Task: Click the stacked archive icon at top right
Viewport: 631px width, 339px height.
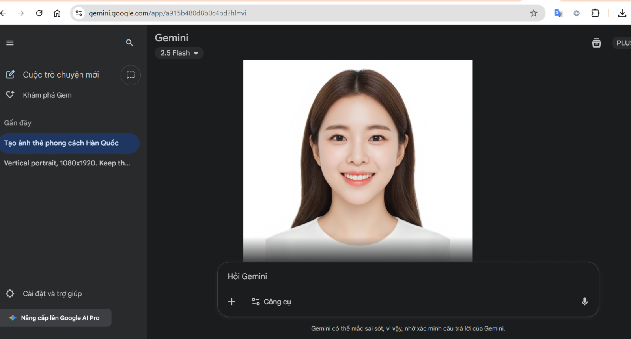Action: tap(596, 43)
